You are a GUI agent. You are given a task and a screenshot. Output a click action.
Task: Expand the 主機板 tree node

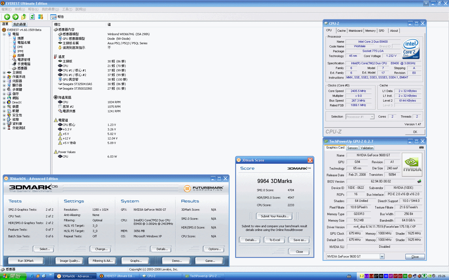coord(4,73)
